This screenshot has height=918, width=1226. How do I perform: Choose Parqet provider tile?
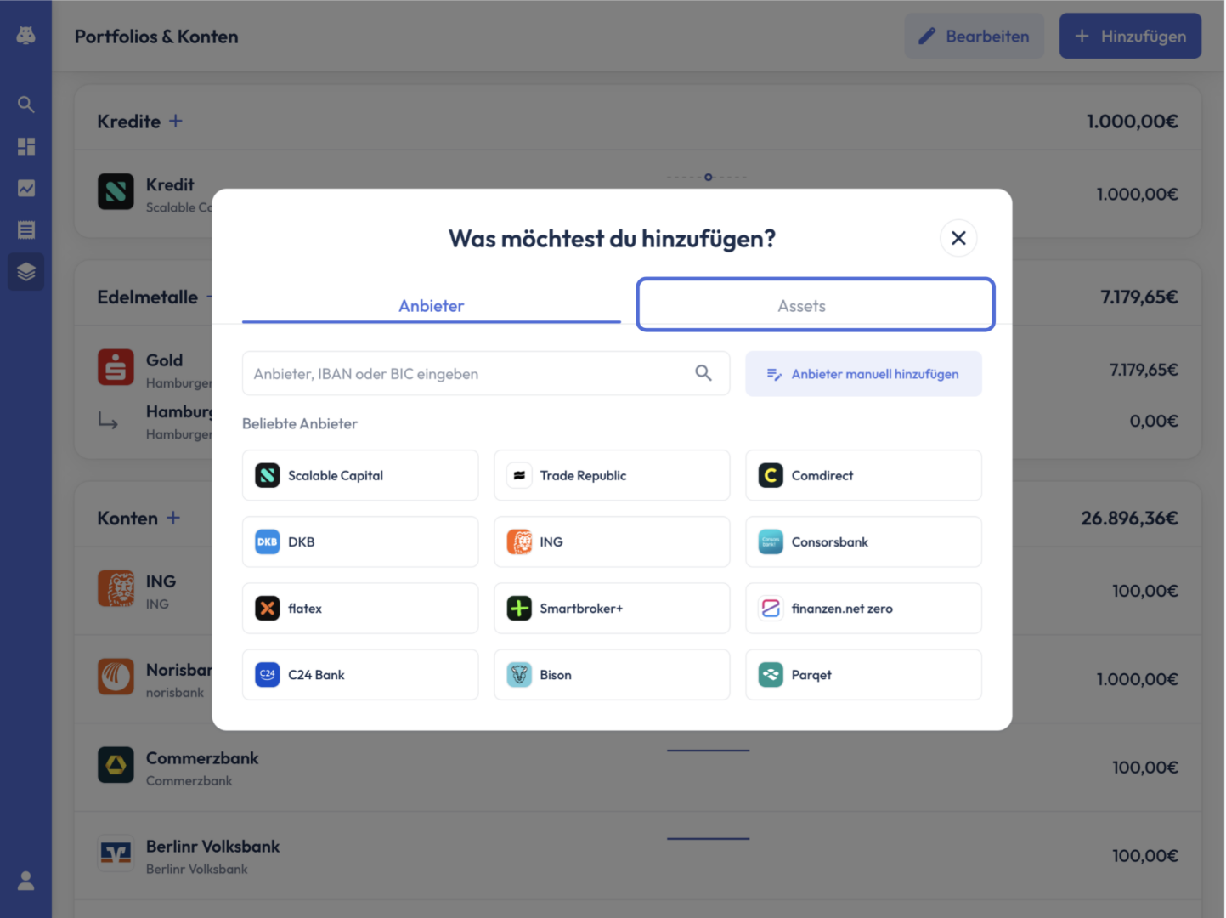[863, 675]
